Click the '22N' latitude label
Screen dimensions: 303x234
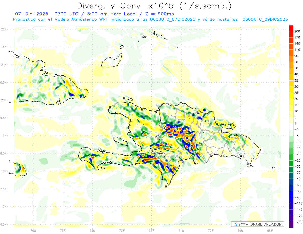point(4,29)
